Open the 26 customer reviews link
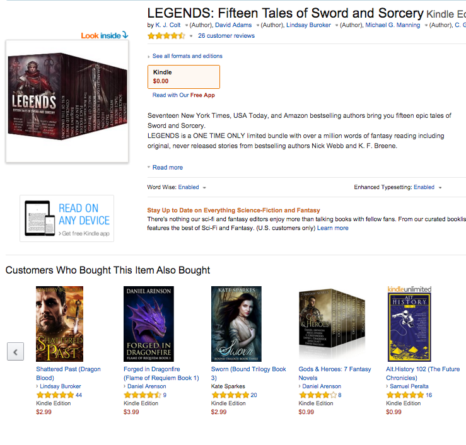 pyautogui.click(x=226, y=36)
